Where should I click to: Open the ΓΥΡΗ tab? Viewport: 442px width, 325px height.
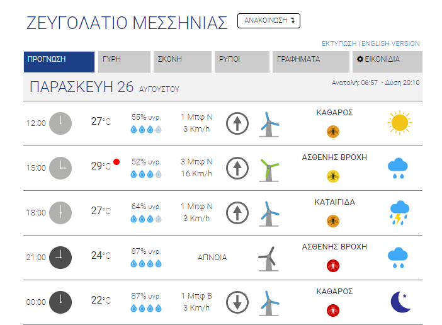(x=124, y=62)
